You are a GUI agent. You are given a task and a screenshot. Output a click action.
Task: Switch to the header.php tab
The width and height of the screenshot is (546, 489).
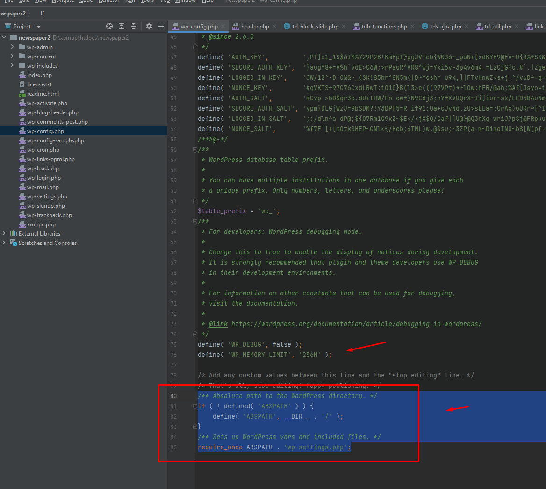[255, 27]
